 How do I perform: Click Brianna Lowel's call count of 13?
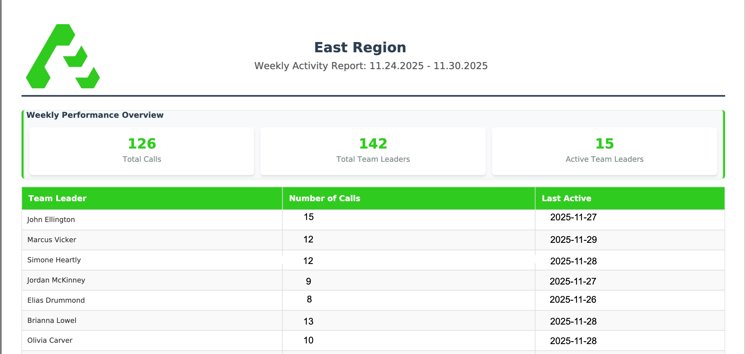[308, 321]
